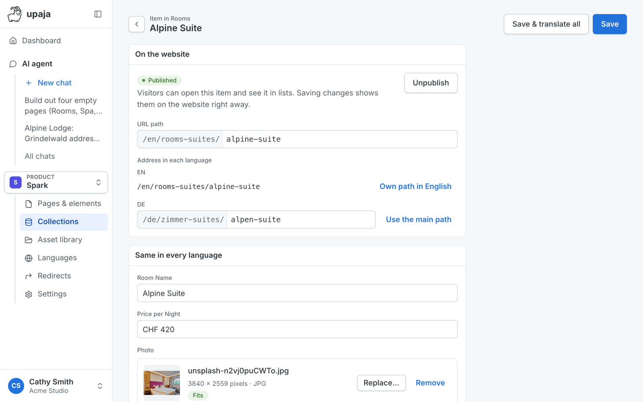Screen dimensions: 643x402
Task: Open the Settings menu item
Action: [64, 294]
